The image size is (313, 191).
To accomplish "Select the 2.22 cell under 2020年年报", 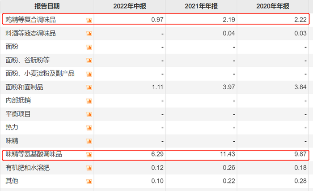I will click(x=300, y=20).
